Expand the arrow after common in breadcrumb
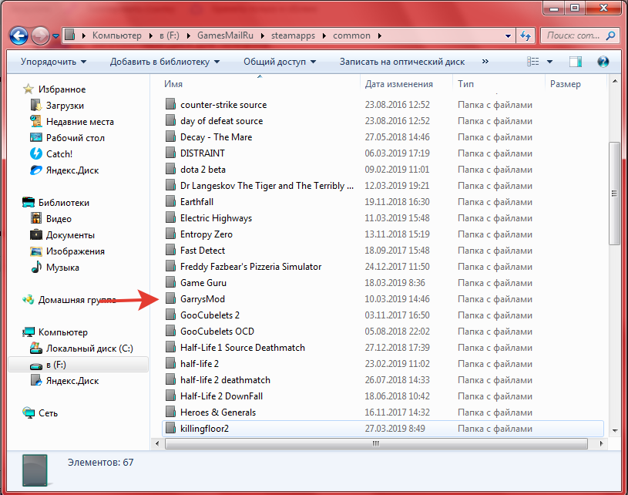628x495 pixels. click(x=379, y=36)
